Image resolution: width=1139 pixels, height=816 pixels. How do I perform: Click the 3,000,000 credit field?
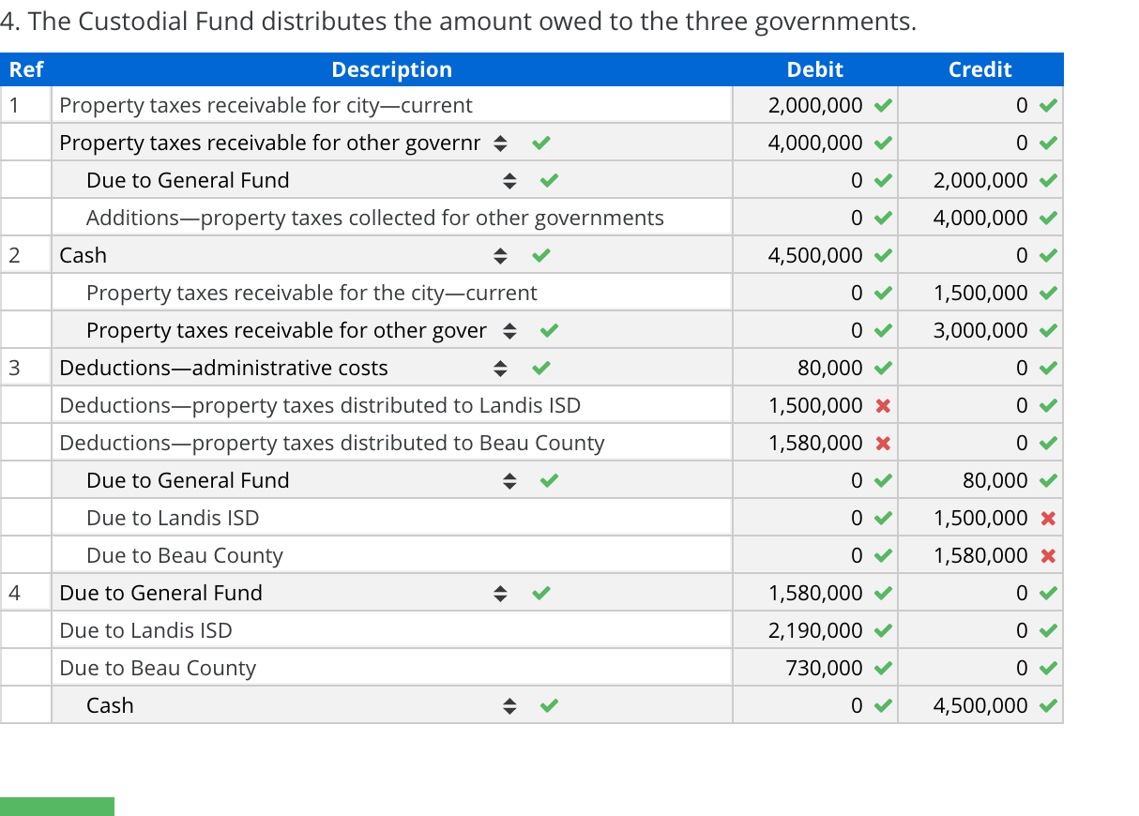point(980,330)
